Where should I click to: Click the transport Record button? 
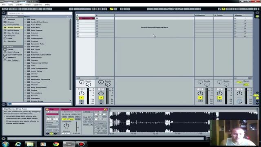coord(101,9)
